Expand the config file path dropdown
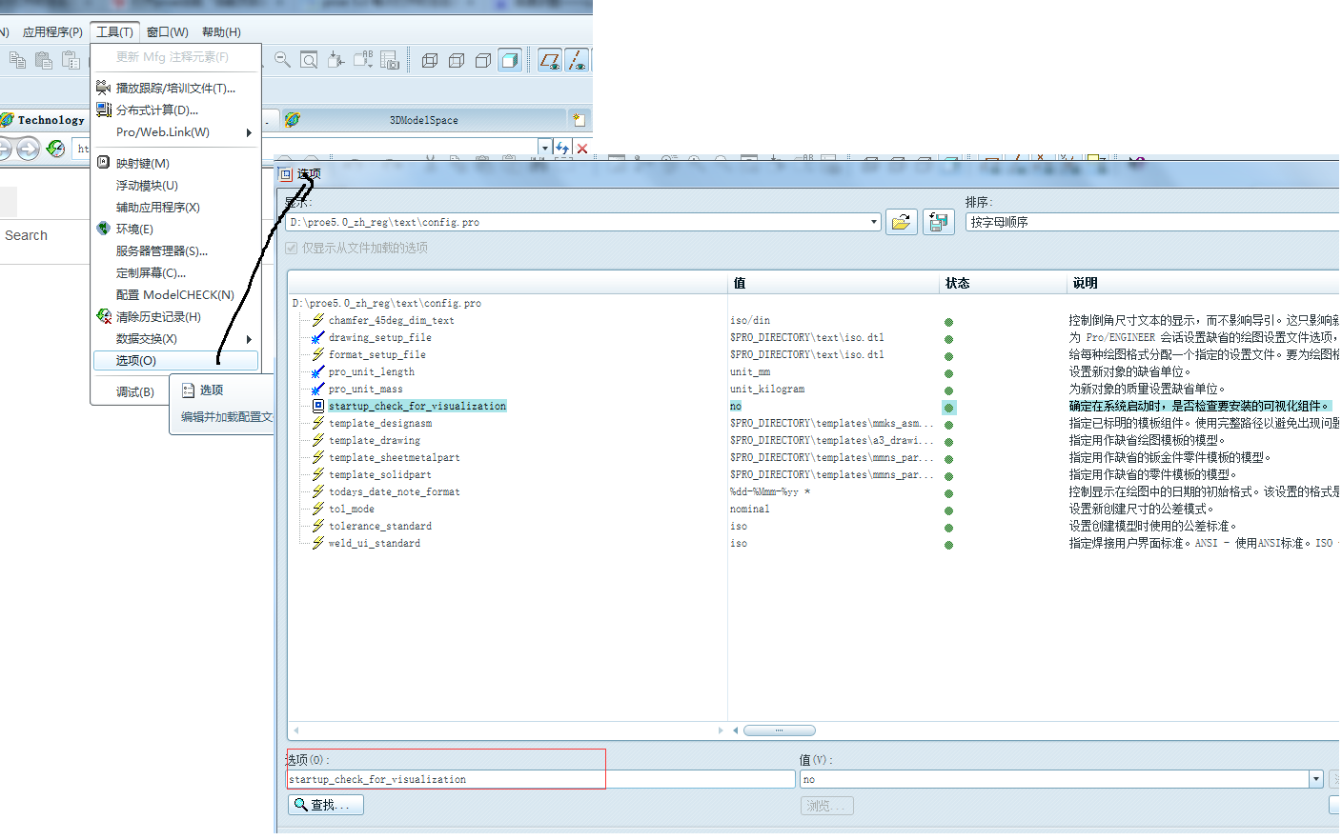Viewport: 1342px width, 840px height. (873, 222)
